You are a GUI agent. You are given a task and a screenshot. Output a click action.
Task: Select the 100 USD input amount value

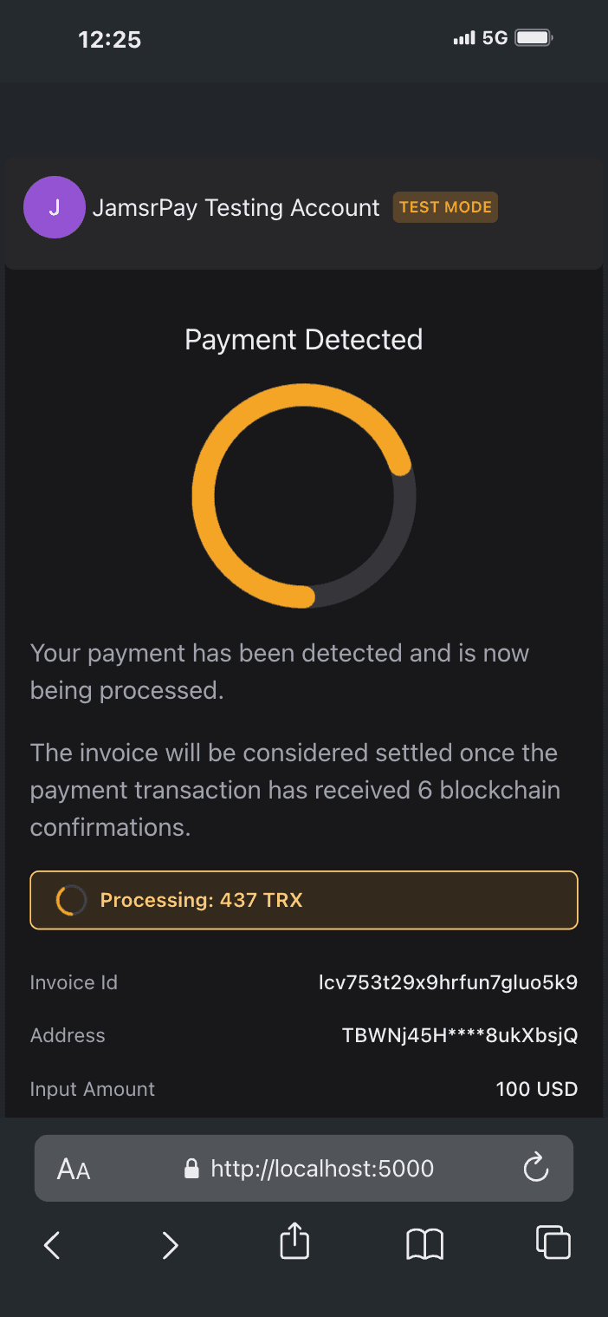[537, 1089]
